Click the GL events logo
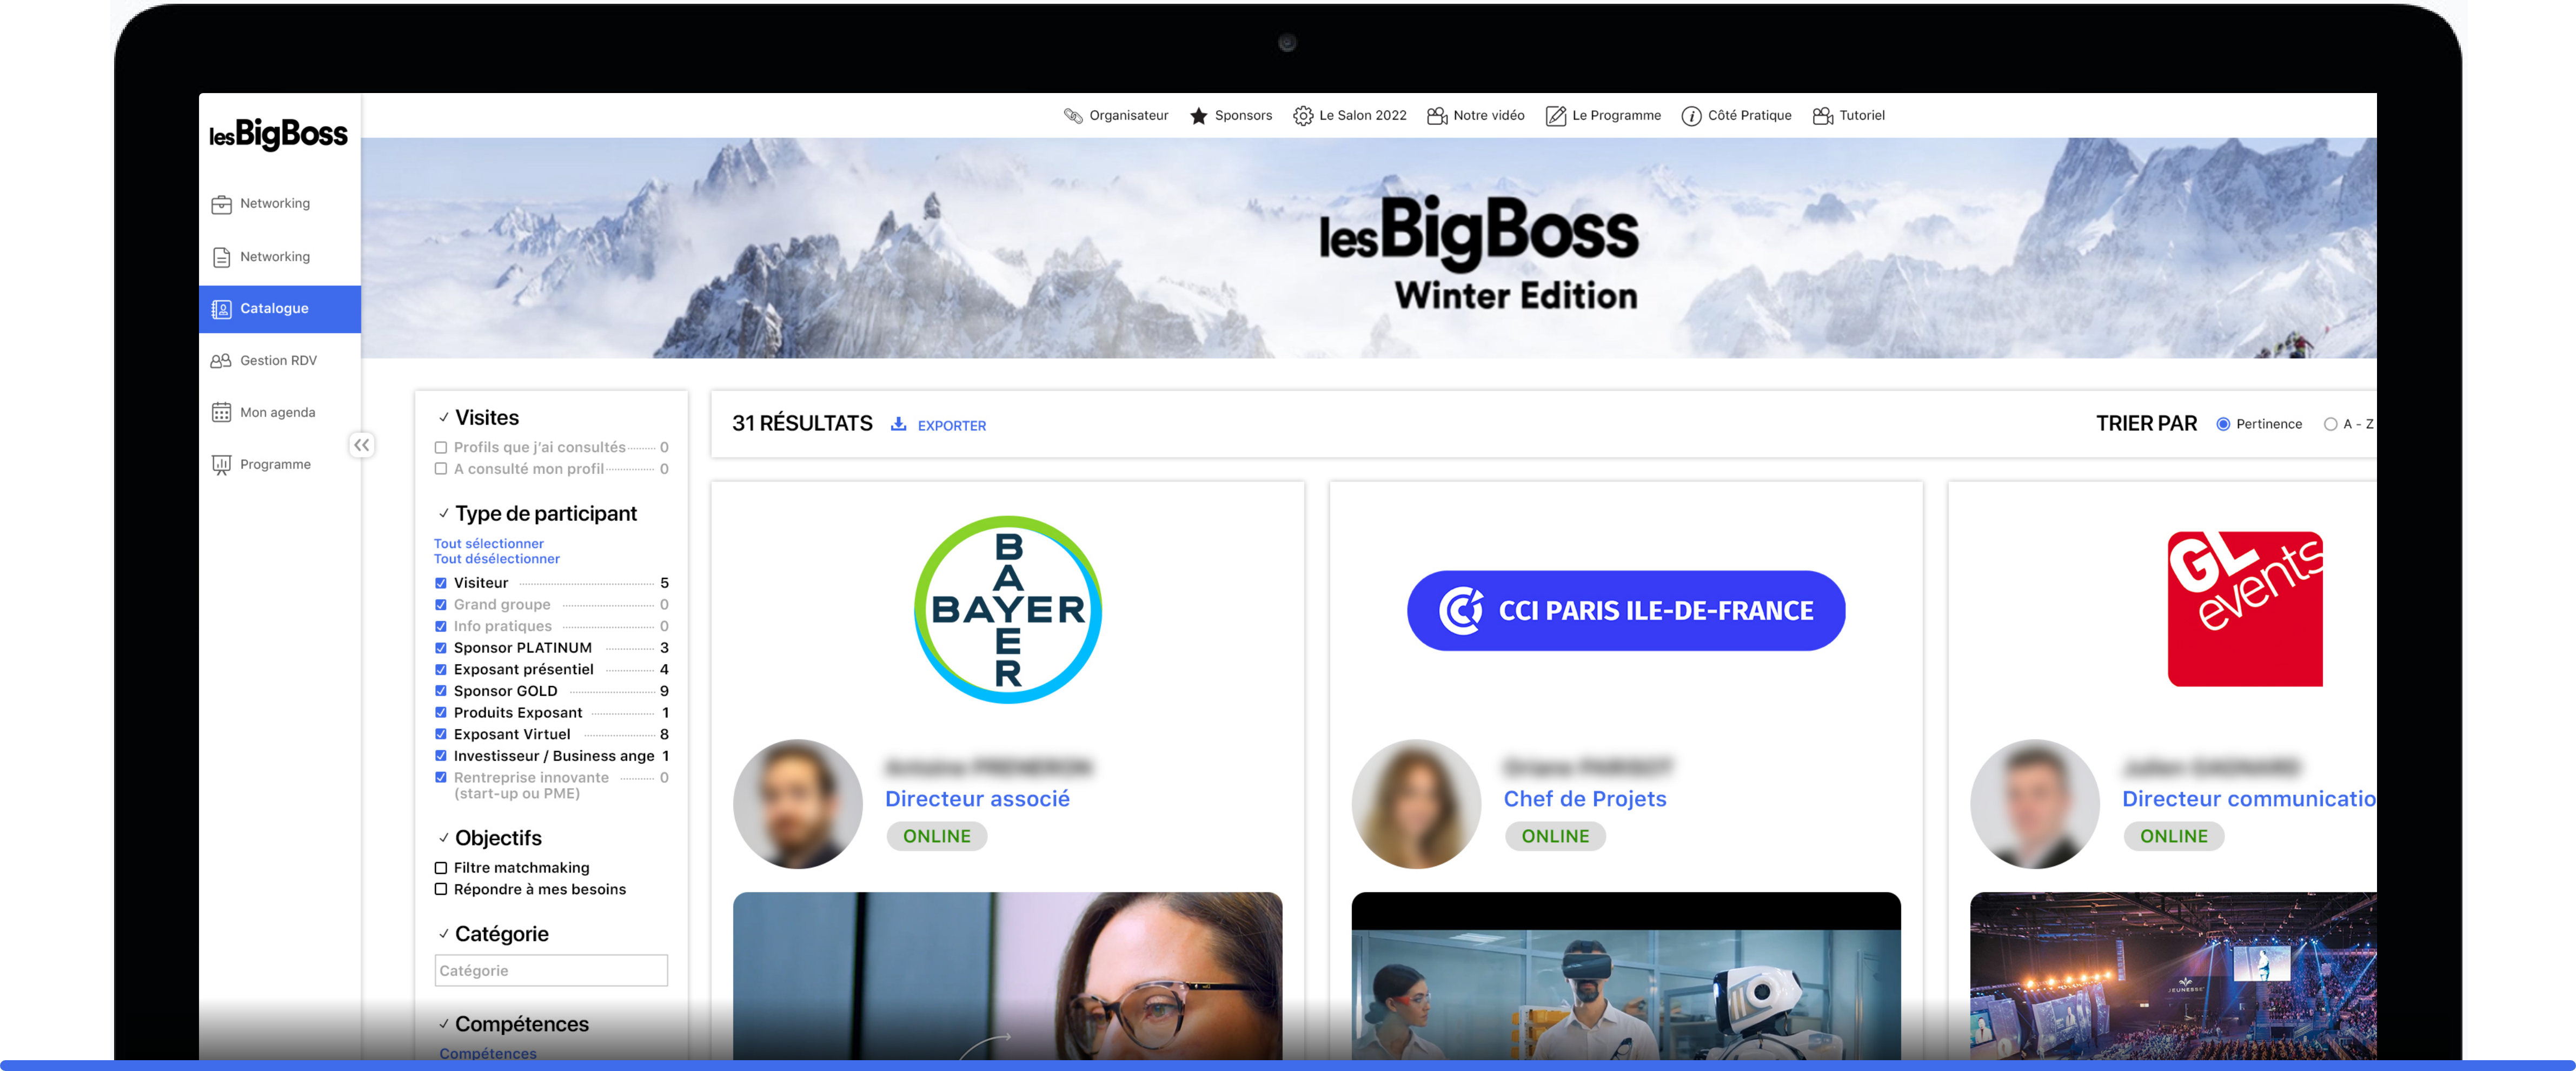 tap(2245, 609)
